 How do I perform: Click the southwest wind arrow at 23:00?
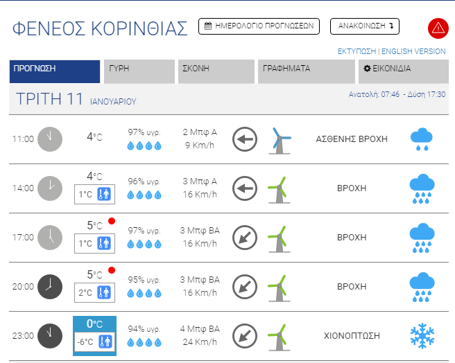pos(244,335)
